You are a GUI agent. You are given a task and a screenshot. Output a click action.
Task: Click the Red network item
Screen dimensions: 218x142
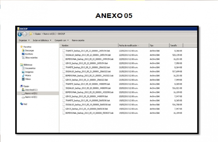click(25, 104)
